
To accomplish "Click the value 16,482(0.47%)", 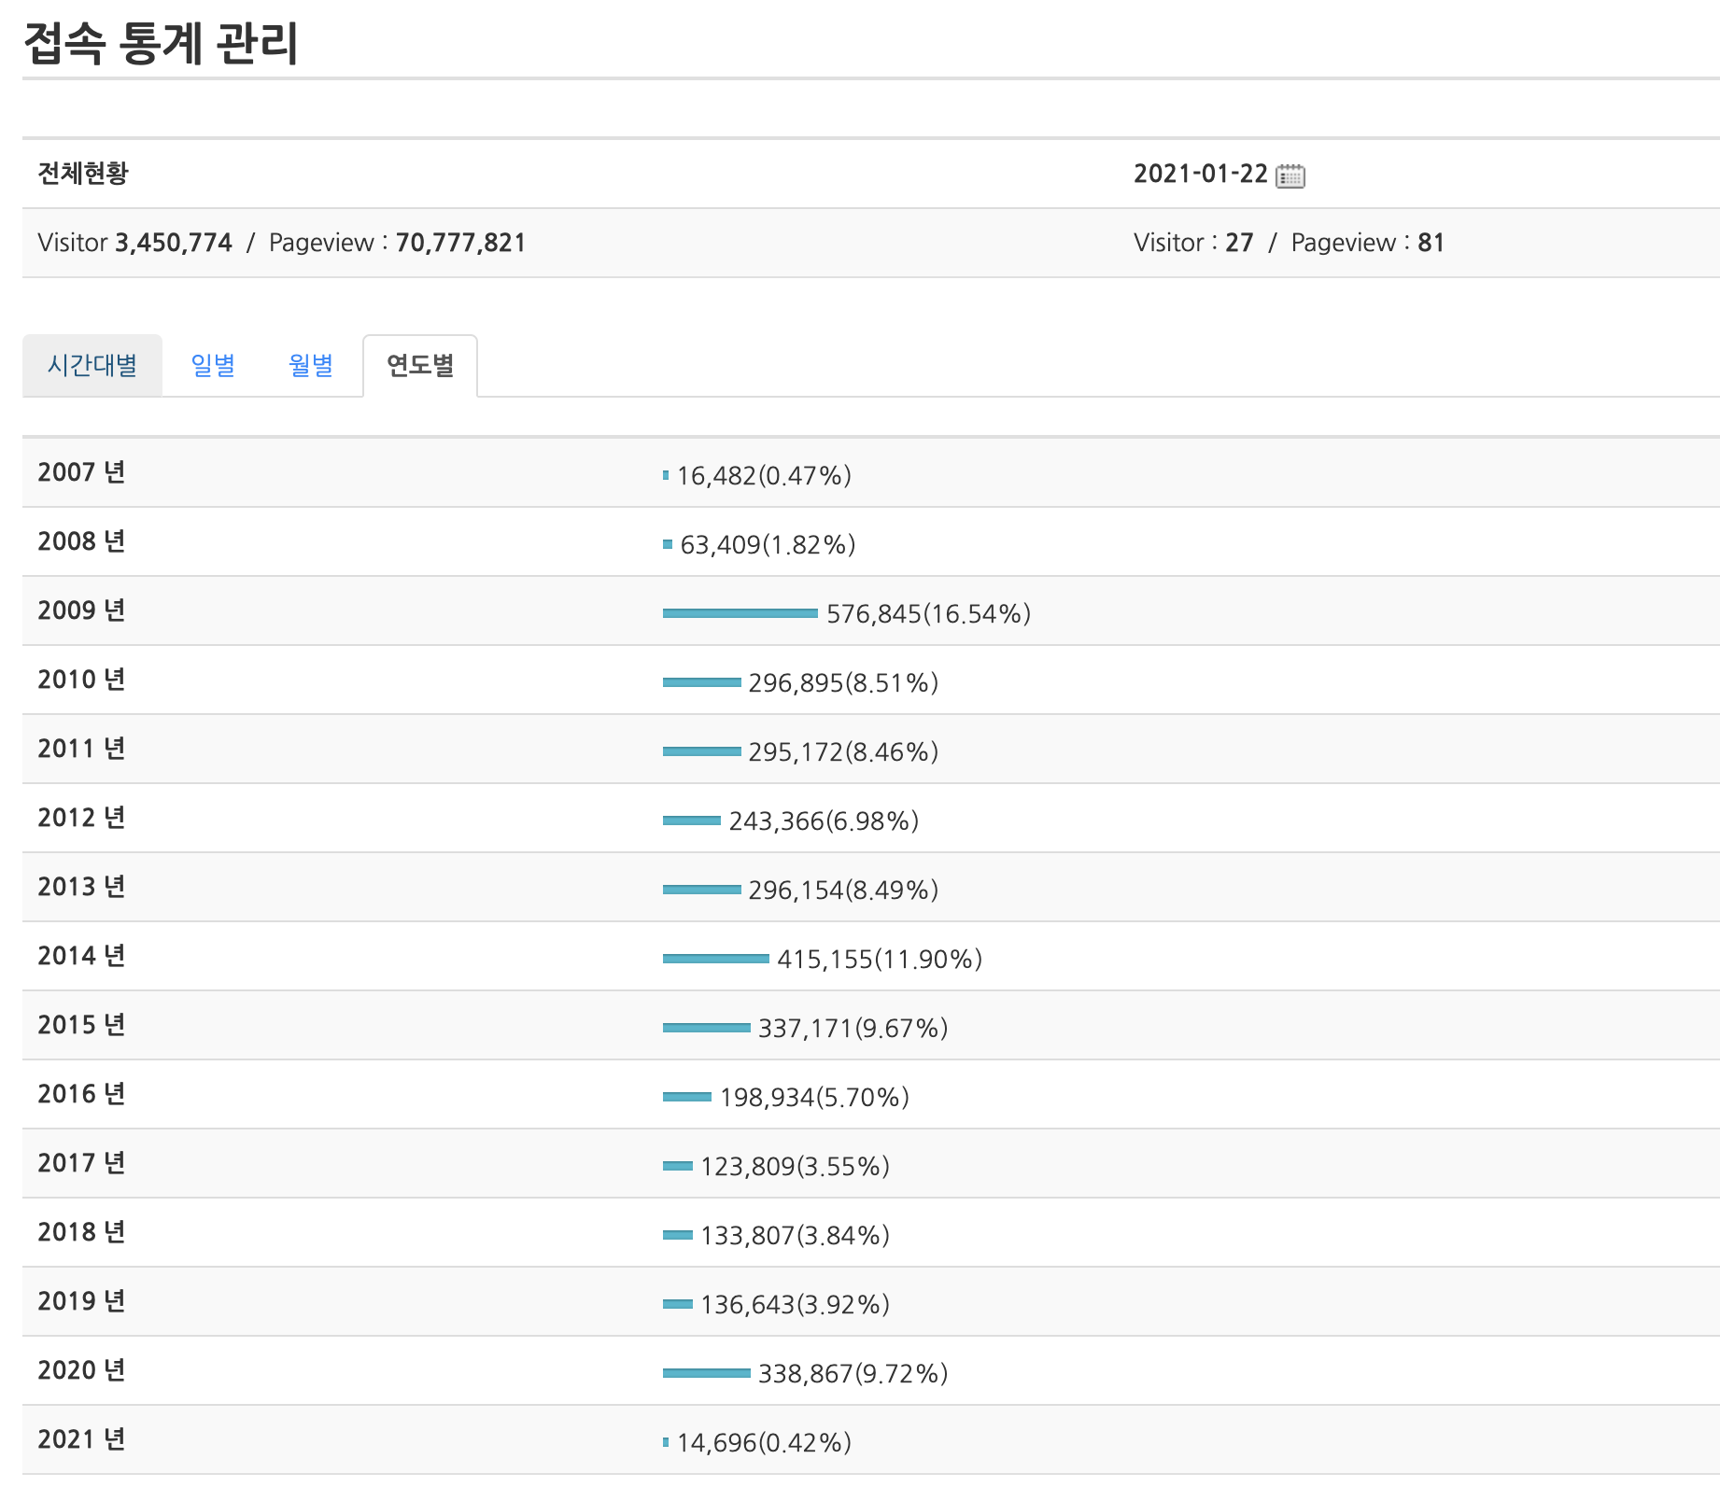I will coord(764,476).
